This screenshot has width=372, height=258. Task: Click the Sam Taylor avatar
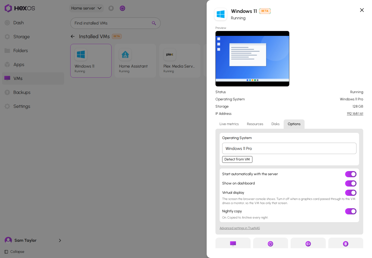8,240
